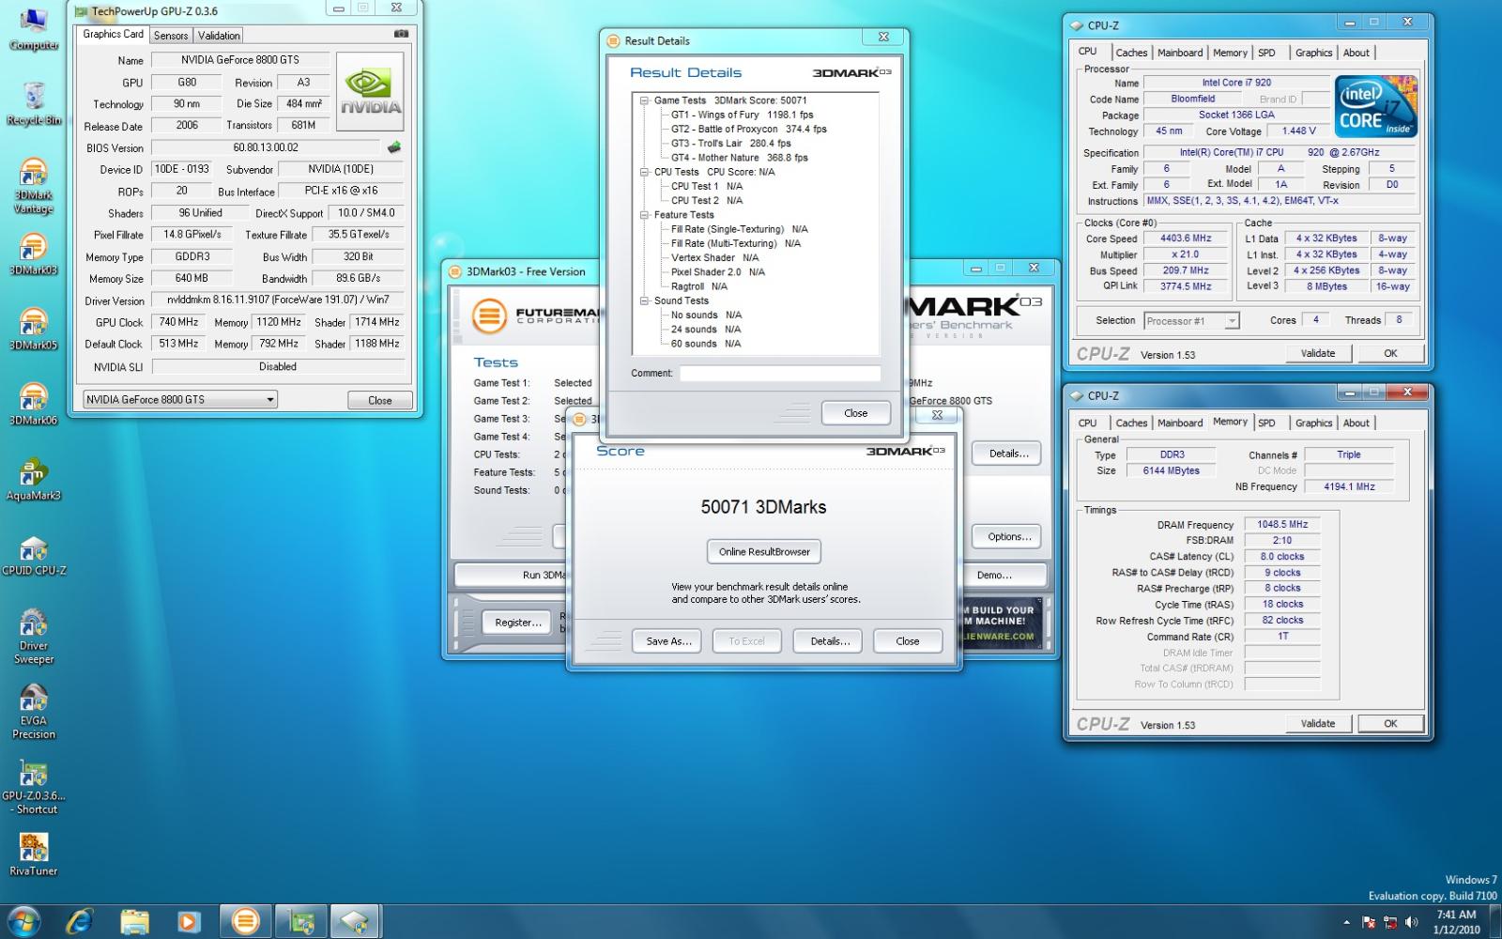Launch 3DMark Vantage from the desktop
Viewport: 1502px width, 939px height.
pos(33,185)
